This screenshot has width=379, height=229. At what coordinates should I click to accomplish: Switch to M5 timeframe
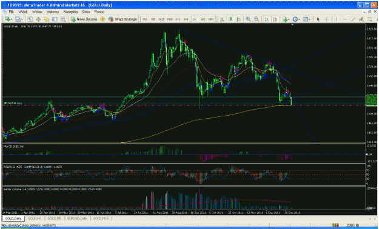(153, 19)
